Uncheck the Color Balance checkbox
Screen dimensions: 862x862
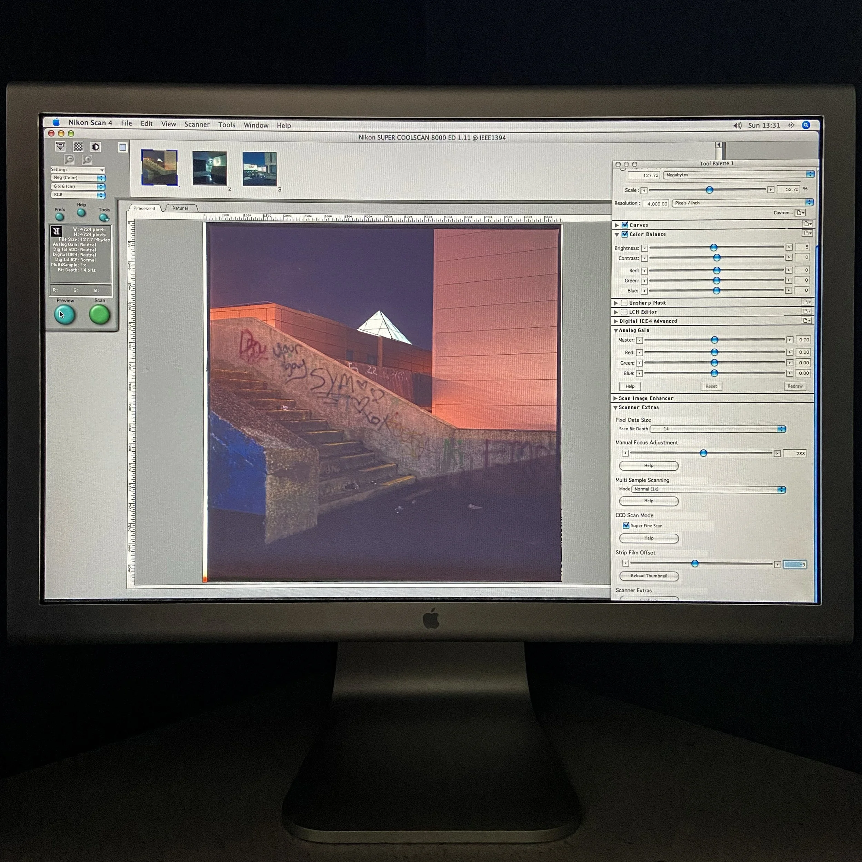pos(625,234)
